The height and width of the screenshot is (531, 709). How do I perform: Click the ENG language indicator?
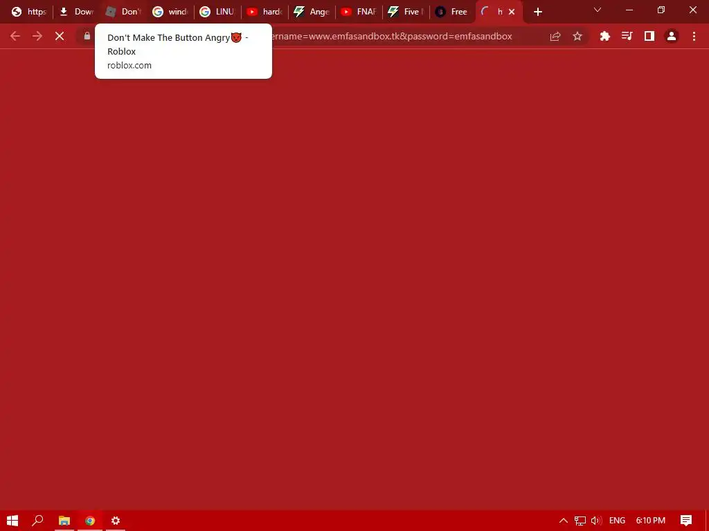617,521
